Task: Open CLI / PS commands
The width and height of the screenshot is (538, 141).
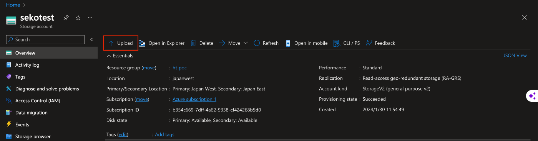Action: 347,43
